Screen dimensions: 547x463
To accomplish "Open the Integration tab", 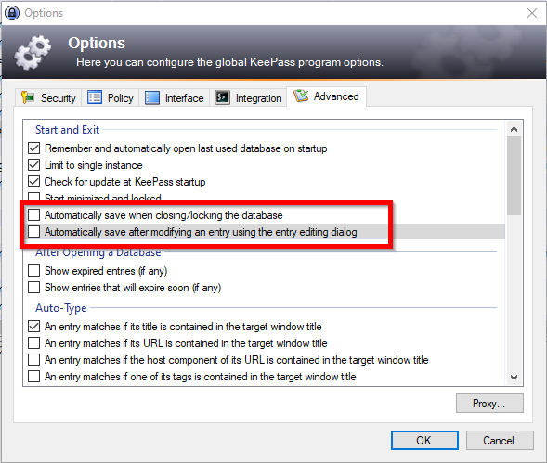I will tap(248, 98).
